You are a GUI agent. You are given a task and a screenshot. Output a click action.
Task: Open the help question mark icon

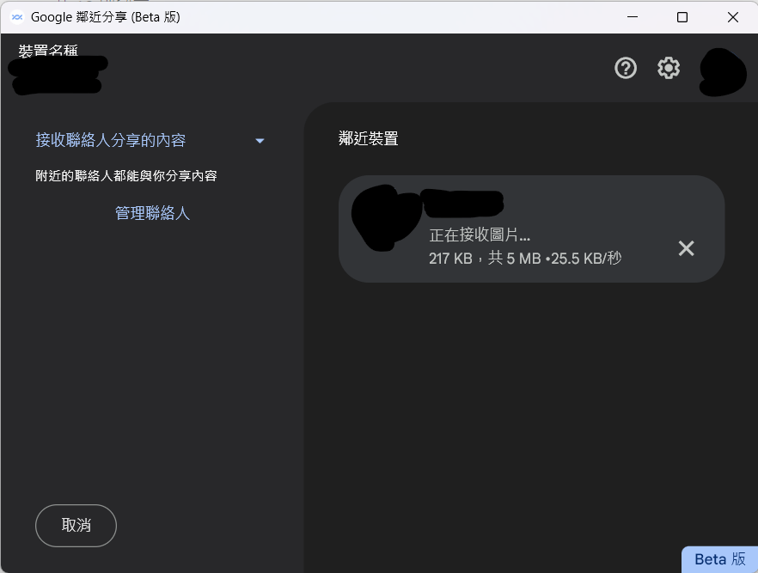(x=626, y=68)
